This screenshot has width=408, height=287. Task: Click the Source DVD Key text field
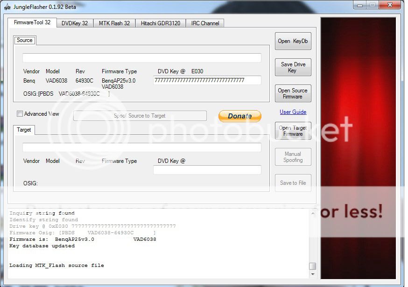(207, 80)
